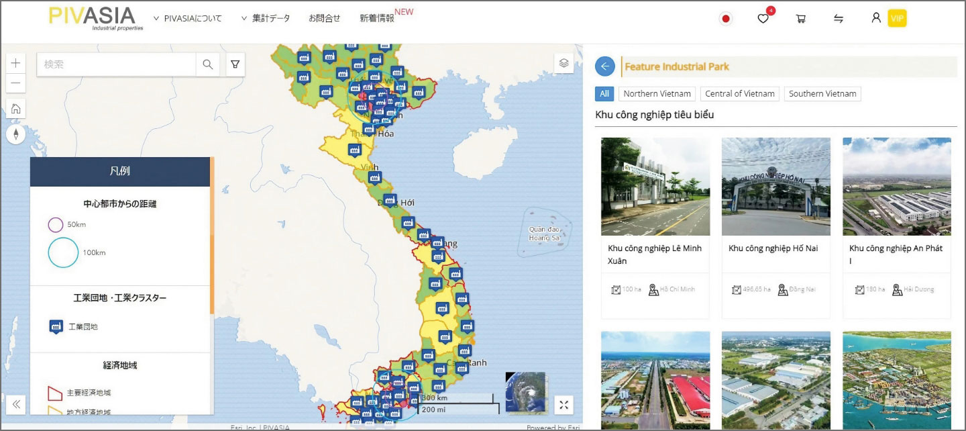Screen dimensions: 966x431
Task: Click the Hải Dương location label
Action: coord(919,289)
